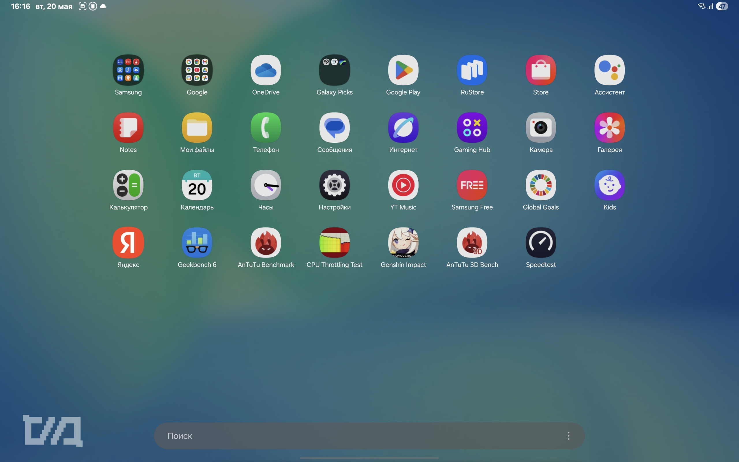Launch AnTuTu Benchmark

(266, 243)
